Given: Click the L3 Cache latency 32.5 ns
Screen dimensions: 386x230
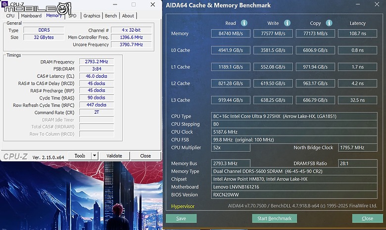Looking at the screenshot, I should point(357,100).
